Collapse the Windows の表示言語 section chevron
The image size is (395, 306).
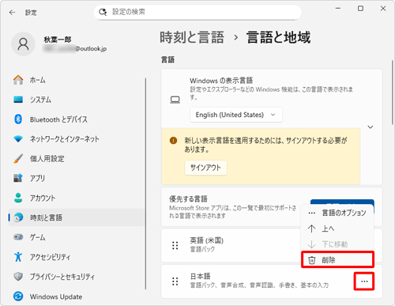coord(371,127)
